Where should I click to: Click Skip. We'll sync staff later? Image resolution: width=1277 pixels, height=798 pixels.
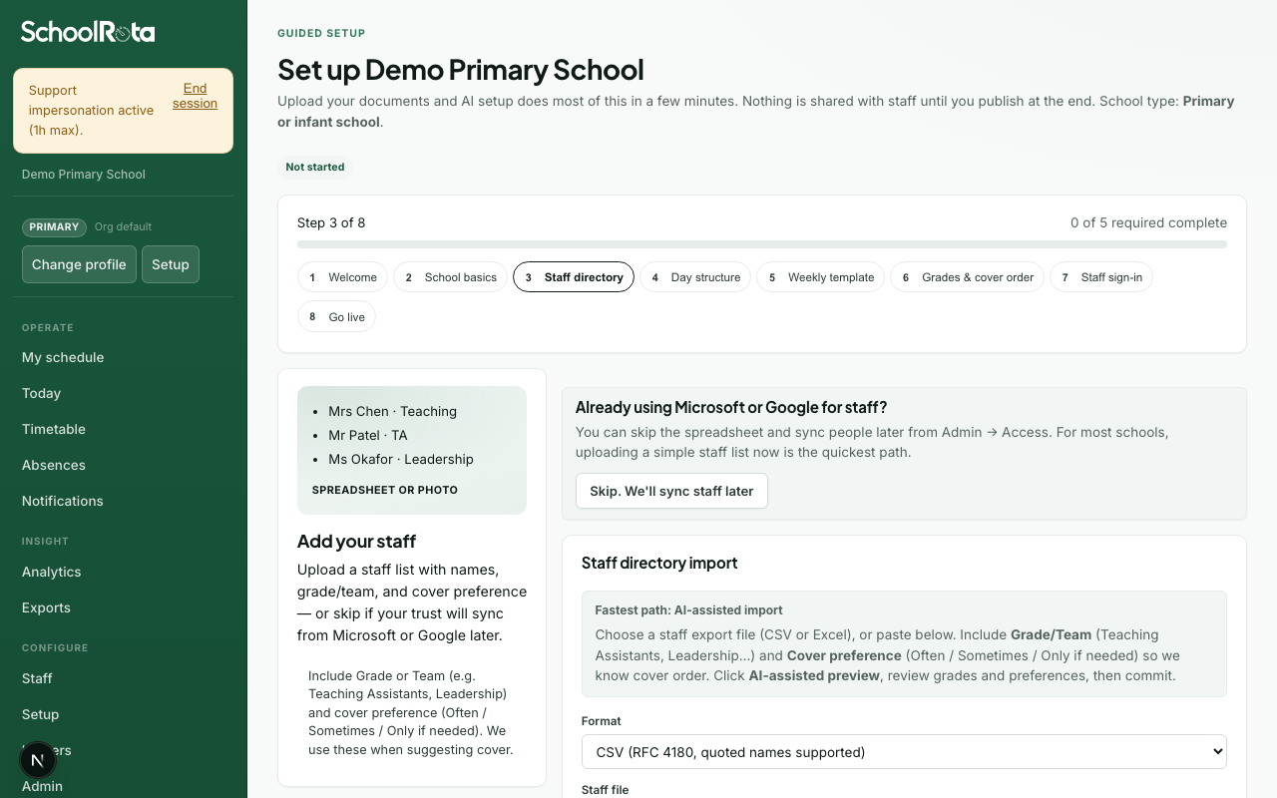point(671,491)
